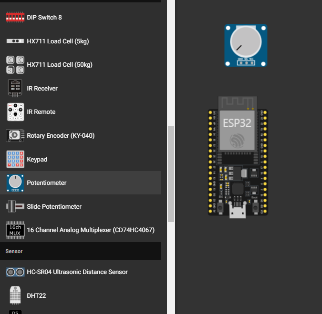The height and width of the screenshot is (314, 322).
Task: Click the HX711 Load Cell (50kg) icon
Action: pos(15,65)
